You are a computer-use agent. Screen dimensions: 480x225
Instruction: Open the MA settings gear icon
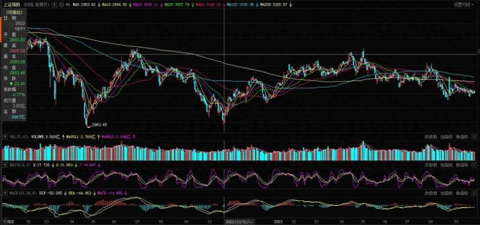(x=62, y=5)
